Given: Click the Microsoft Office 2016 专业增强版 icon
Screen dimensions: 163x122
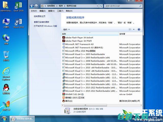Looking at the screenshot, I should click(x=63, y=51).
